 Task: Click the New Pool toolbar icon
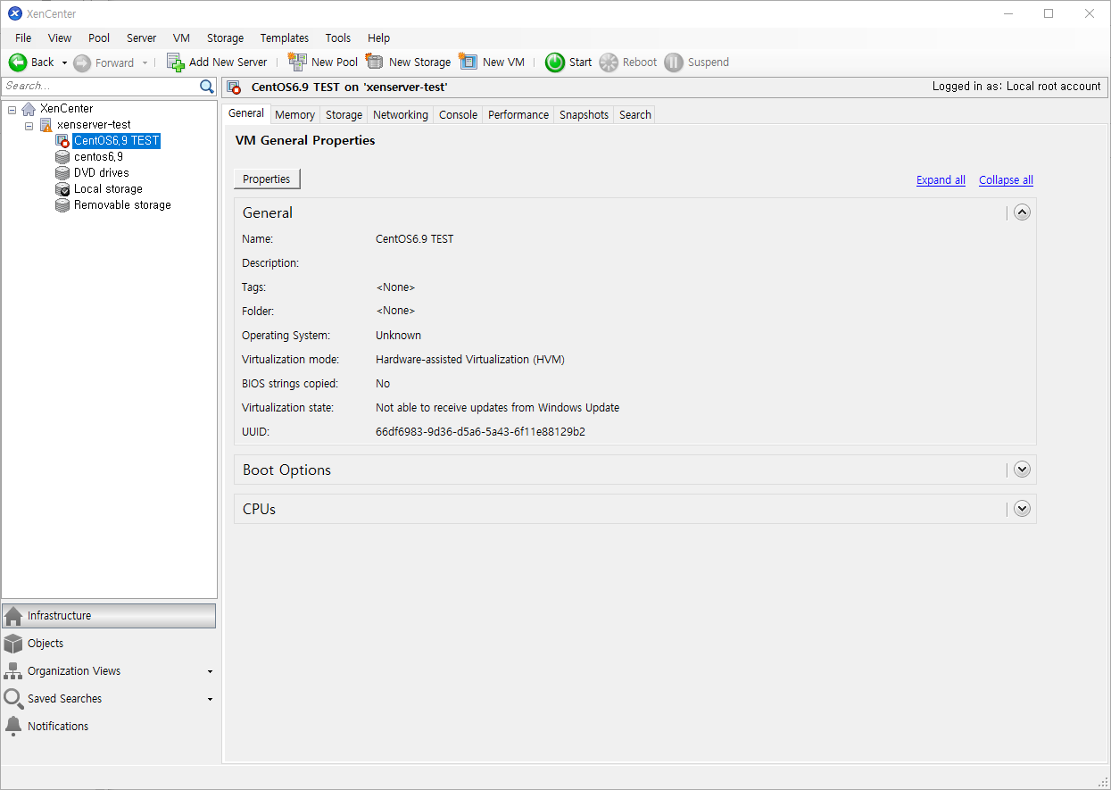click(x=297, y=62)
